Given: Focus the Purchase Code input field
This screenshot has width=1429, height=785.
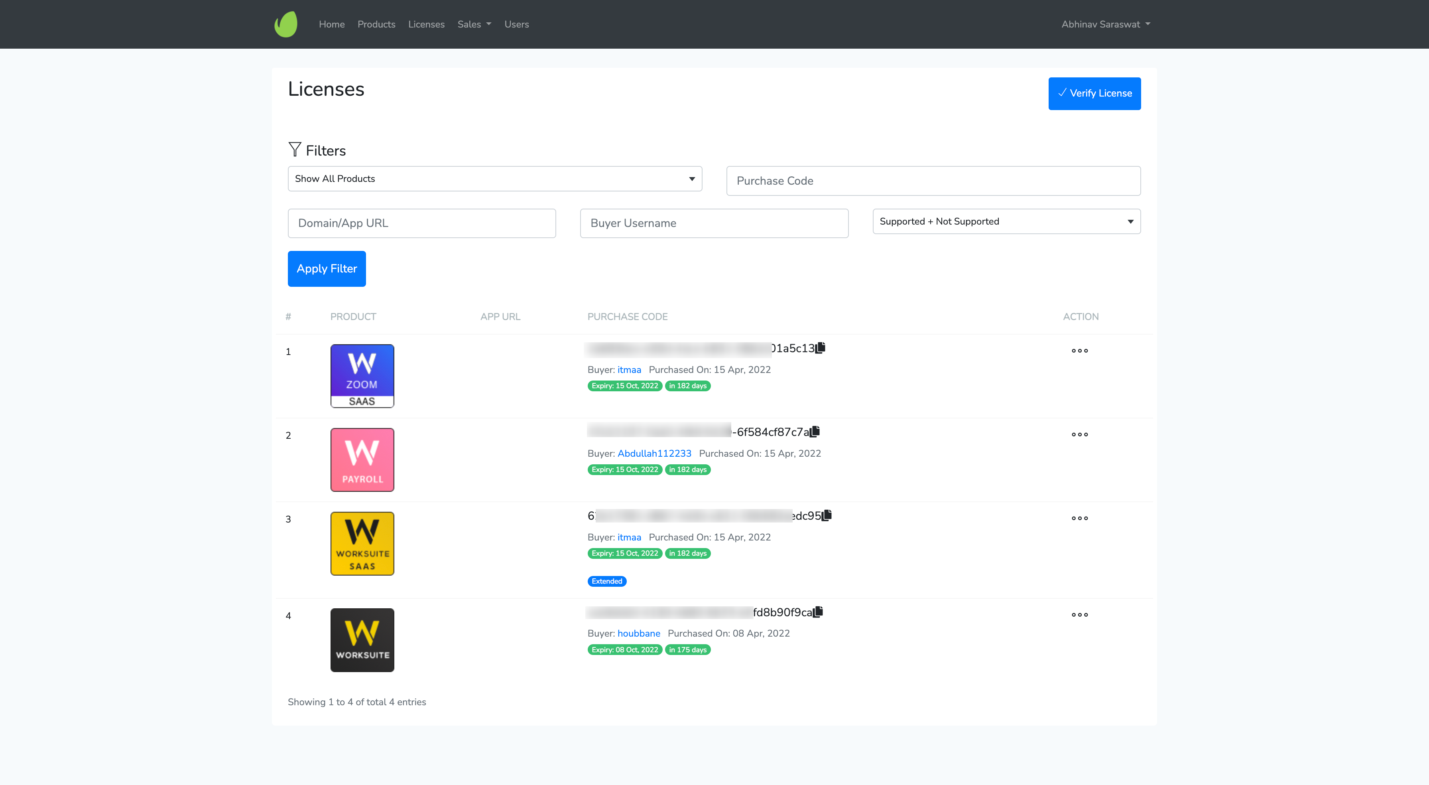Looking at the screenshot, I should click(933, 181).
